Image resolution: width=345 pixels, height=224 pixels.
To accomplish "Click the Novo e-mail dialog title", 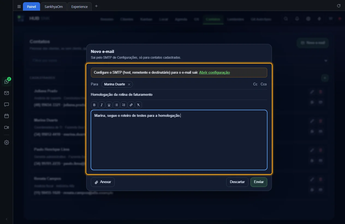I will coord(102,52).
